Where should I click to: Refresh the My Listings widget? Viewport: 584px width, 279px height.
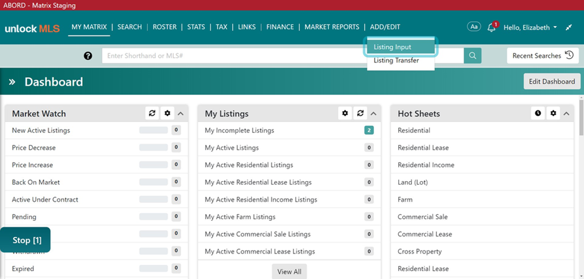click(x=360, y=113)
